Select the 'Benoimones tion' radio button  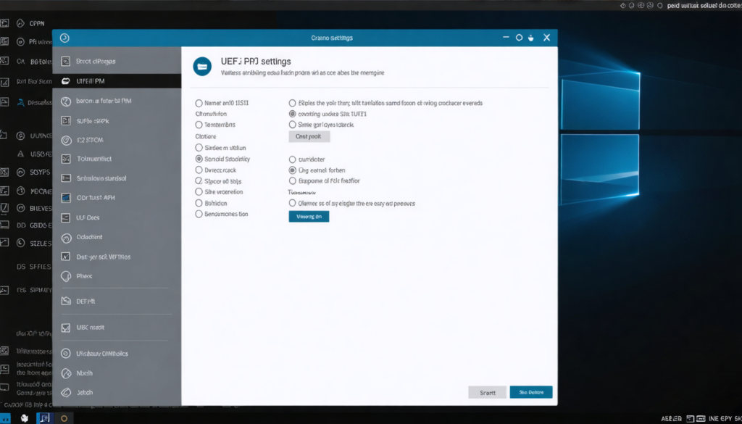coord(199,214)
